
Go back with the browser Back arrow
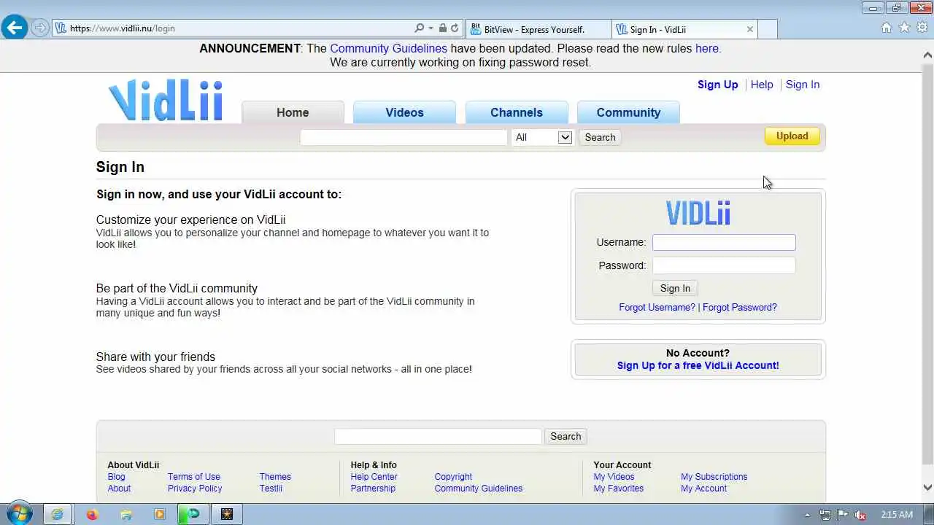(x=15, y=28)
